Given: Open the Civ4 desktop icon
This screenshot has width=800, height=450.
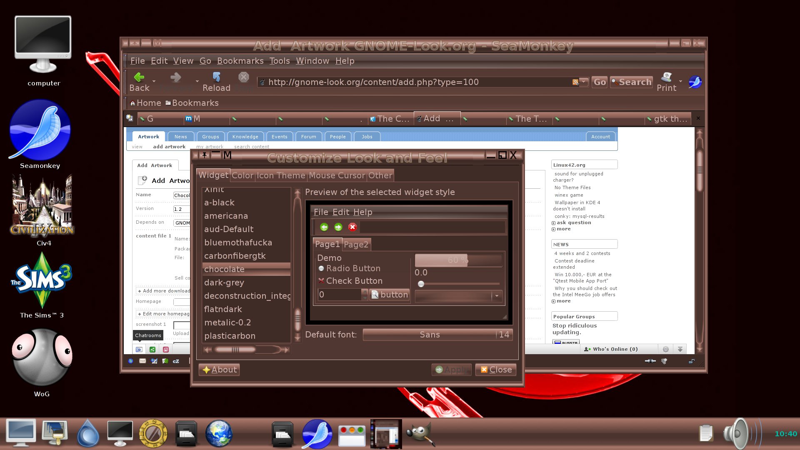Looking at the screenshot, I should coord(42,205).
